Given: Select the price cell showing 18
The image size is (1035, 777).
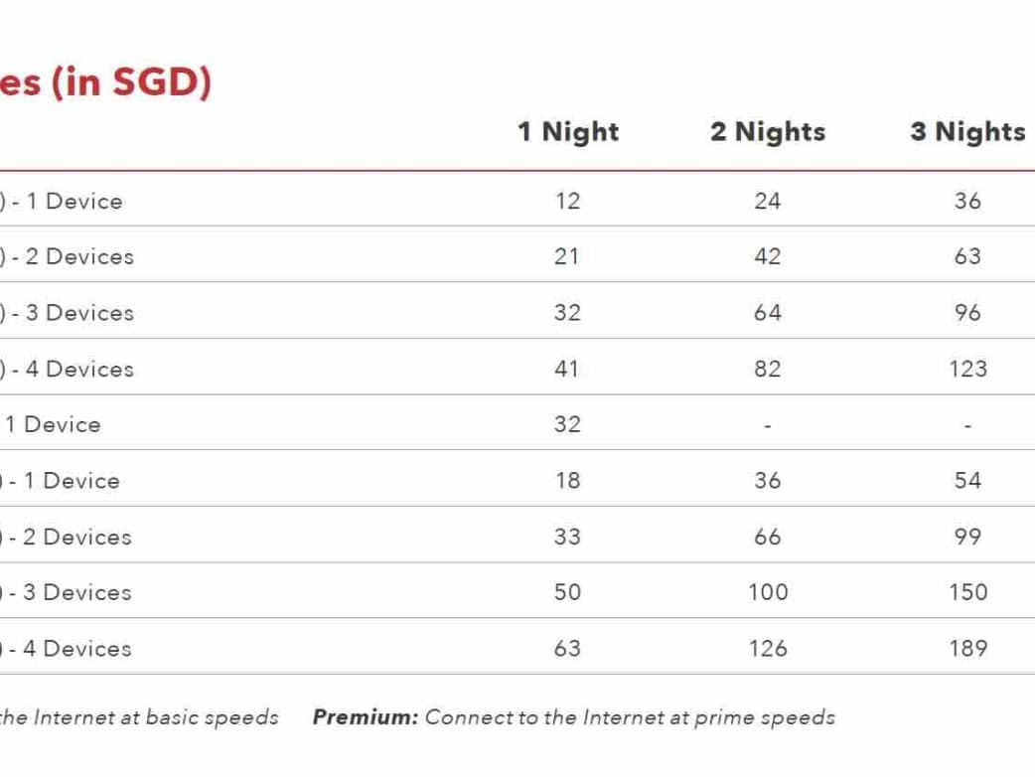Looking at the screenshot, I should point(568,481).
